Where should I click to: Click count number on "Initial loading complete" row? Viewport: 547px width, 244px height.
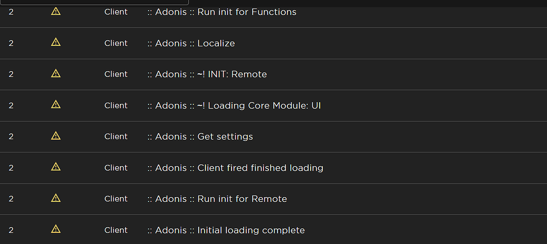[11, 230]
